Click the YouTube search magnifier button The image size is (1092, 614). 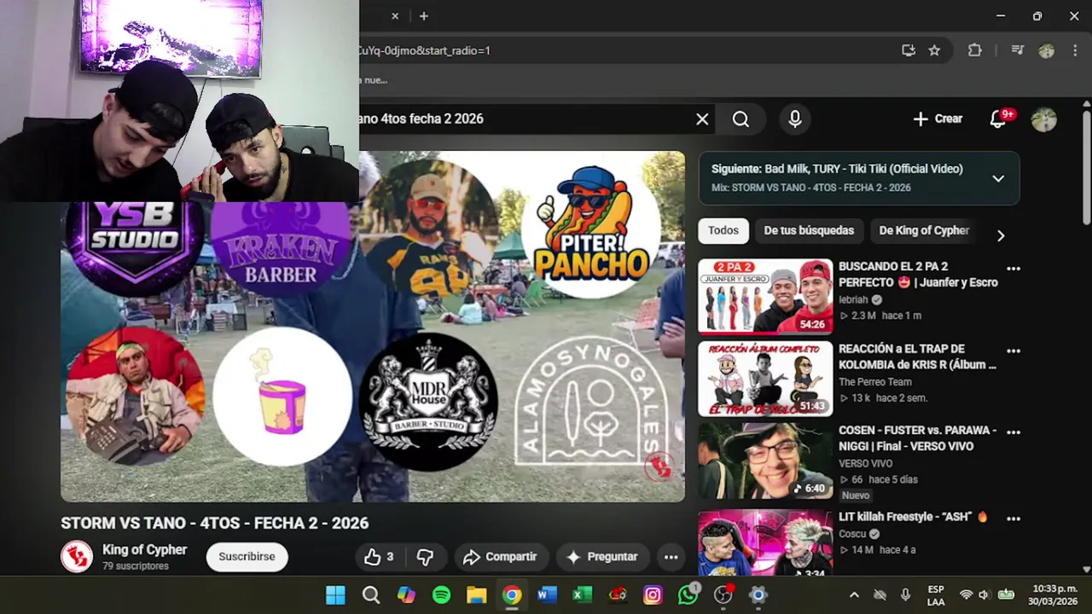click(741, 119)
